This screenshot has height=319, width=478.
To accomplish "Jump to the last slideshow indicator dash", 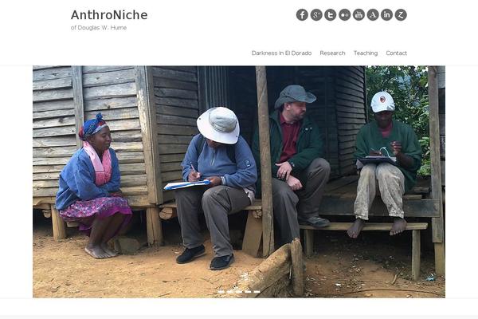I will (257, 292).
